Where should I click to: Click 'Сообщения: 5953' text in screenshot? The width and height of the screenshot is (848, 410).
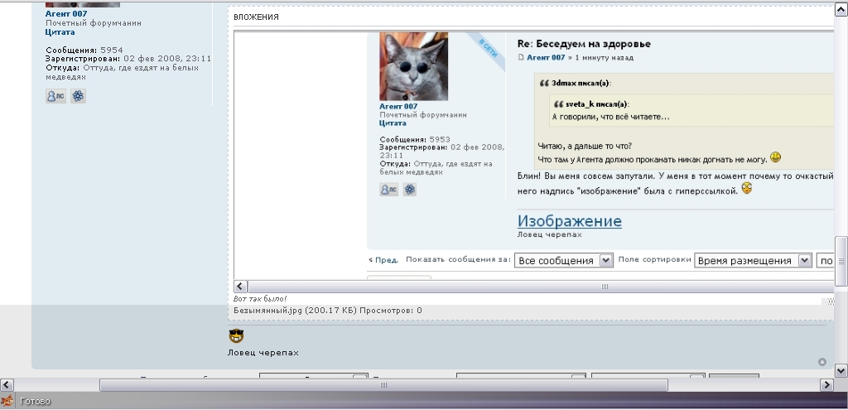coord(415,139)
